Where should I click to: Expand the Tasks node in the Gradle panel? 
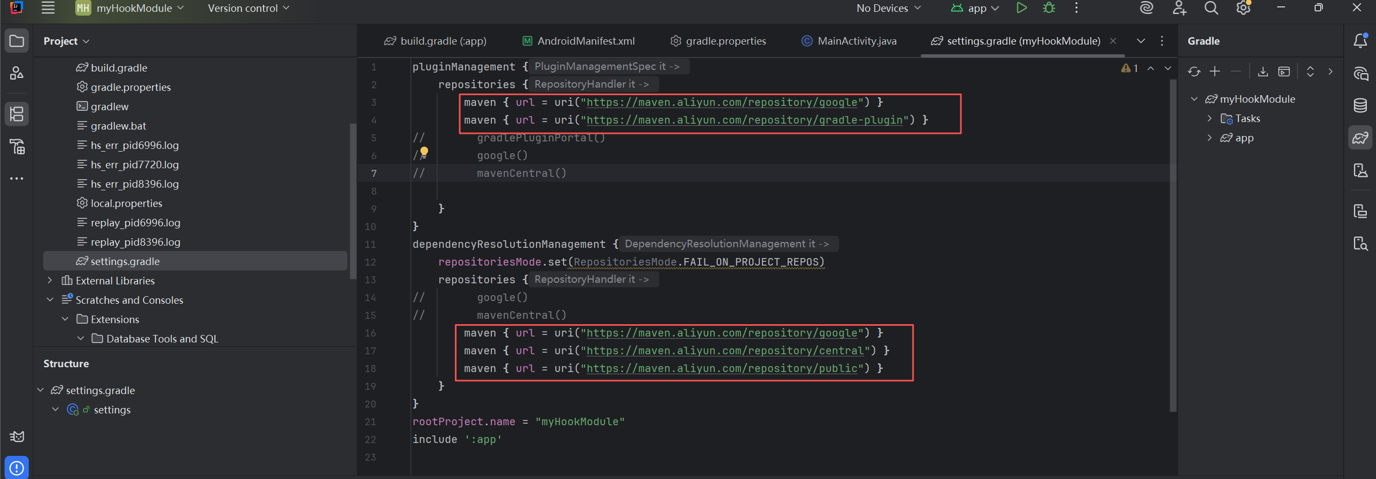point(1209,118)
